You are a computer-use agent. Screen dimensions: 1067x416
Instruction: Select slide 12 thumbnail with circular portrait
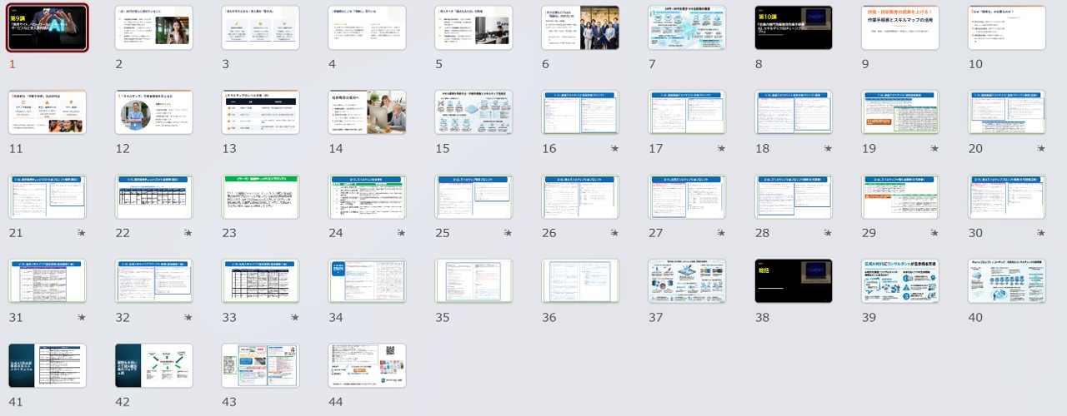coord(154,112)
